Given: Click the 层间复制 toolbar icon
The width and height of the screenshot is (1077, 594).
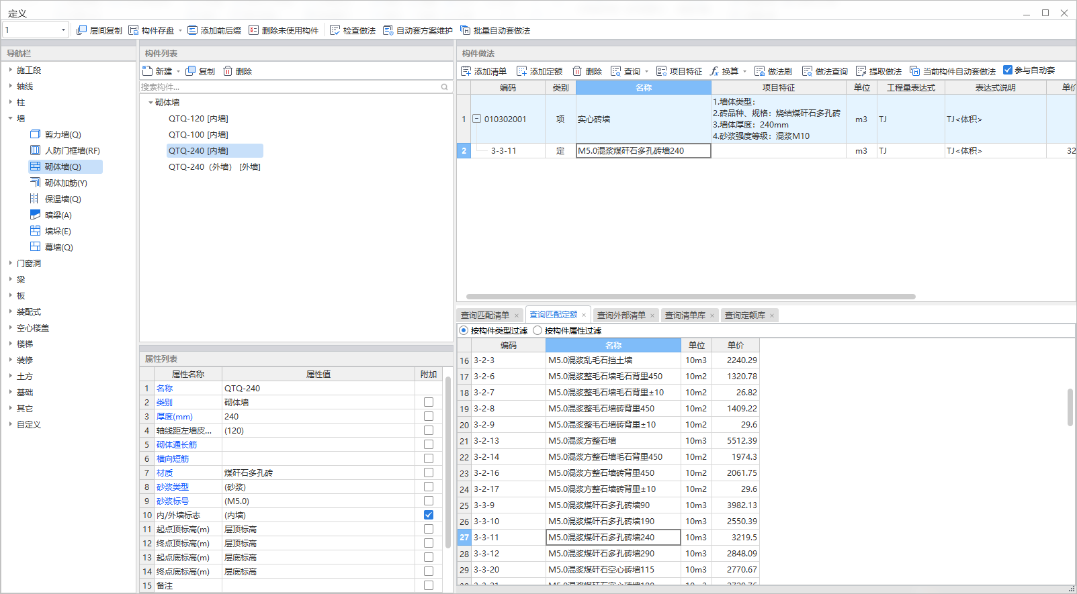Looking at the screenshot, I should coord(81,30).
